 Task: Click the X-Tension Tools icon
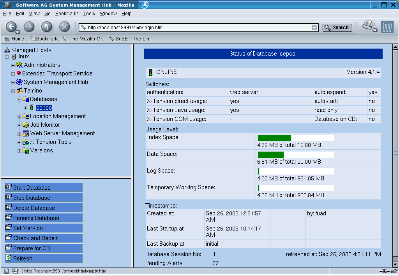coord(25,142)
